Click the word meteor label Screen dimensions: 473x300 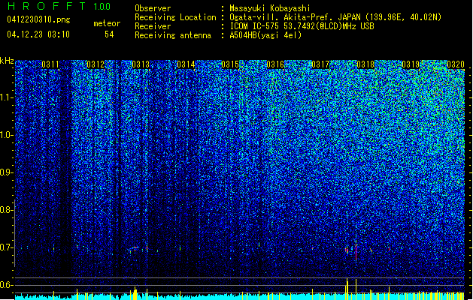point(107,23)
